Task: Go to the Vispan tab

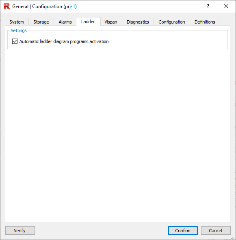Action: click(111, 22)
